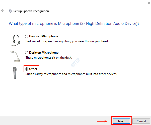Viewport: 151px width, 125px height.
Task: Choose the Desktop Microphone radio option
Action: point(27,53)
